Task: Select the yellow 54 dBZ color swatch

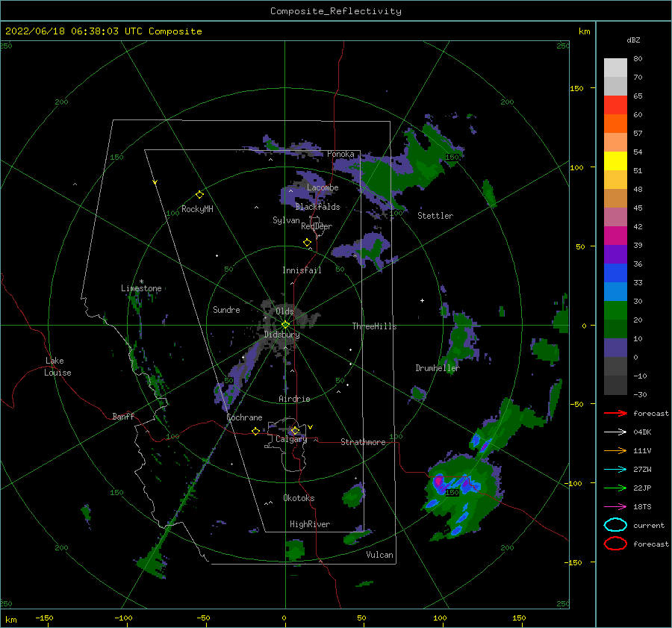Action: pos(615,161)
